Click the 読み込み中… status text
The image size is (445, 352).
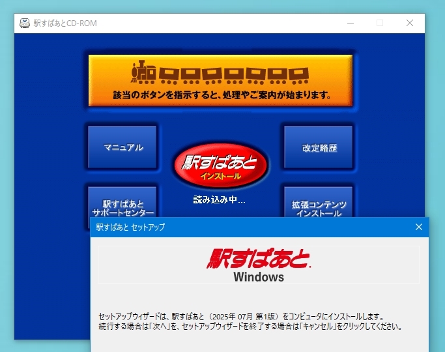coord(219,200)
